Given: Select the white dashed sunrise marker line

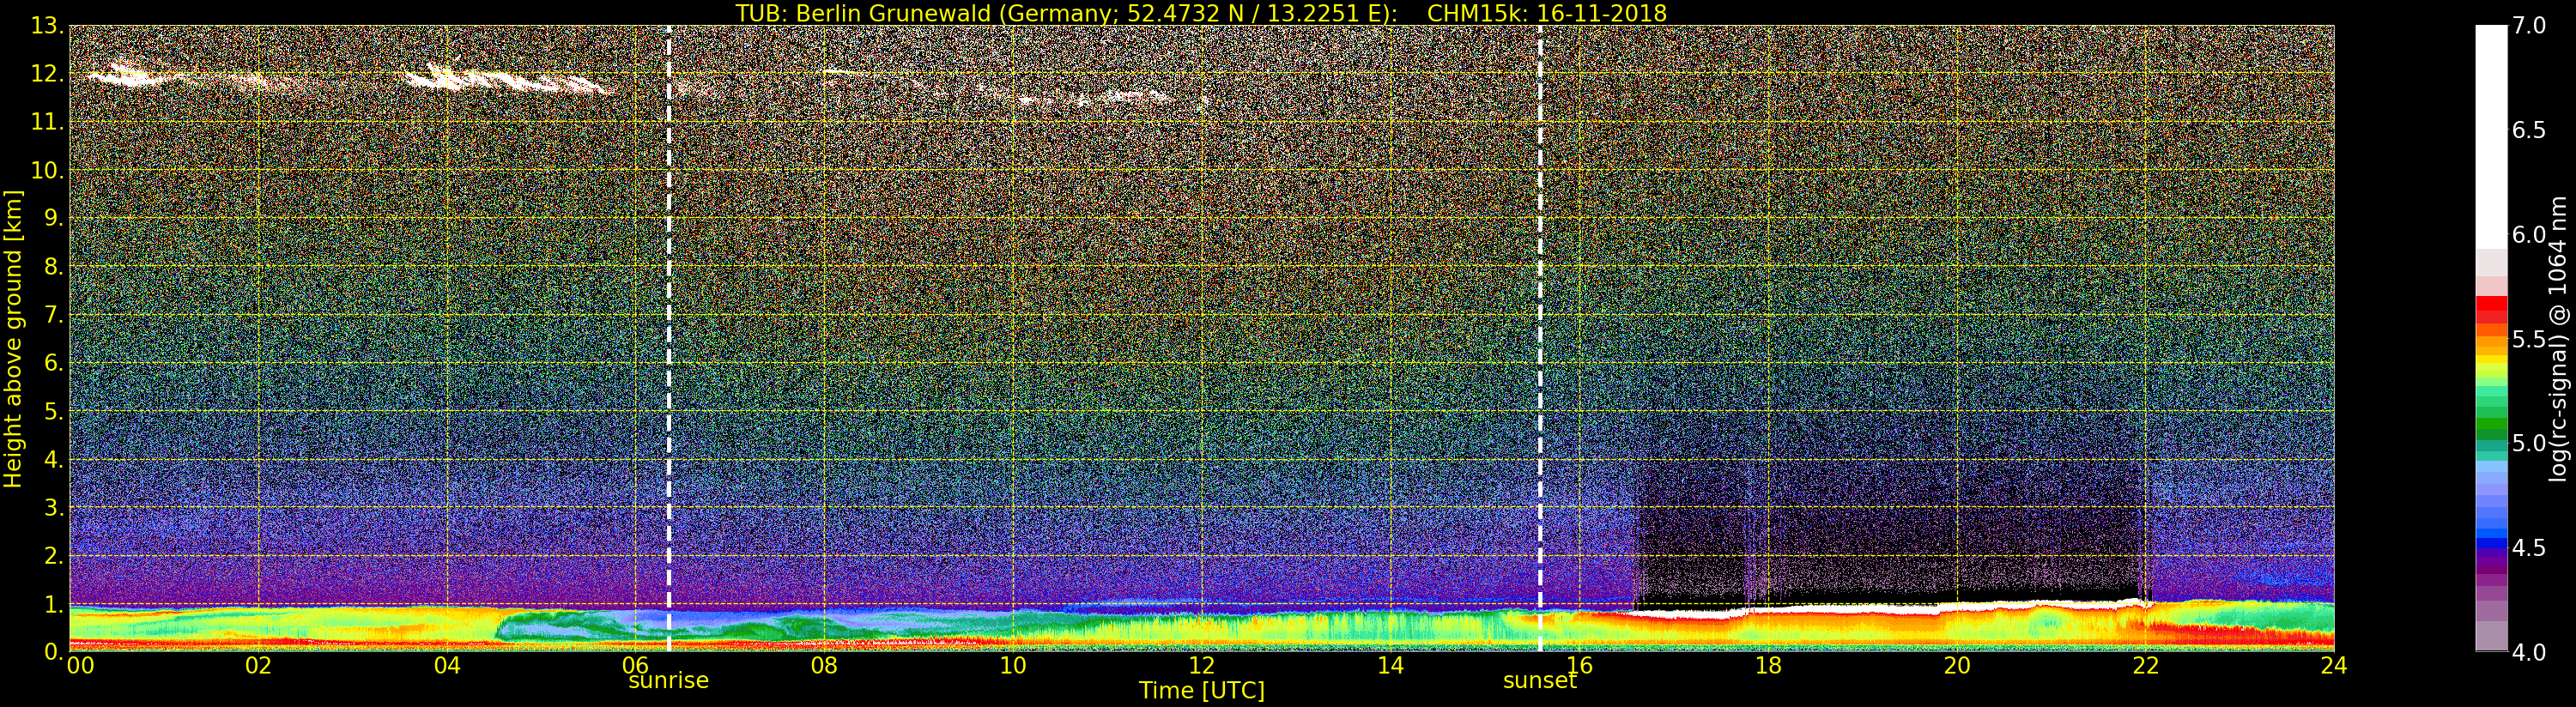Looking at the screenshot, I should (x=668, y=338).
